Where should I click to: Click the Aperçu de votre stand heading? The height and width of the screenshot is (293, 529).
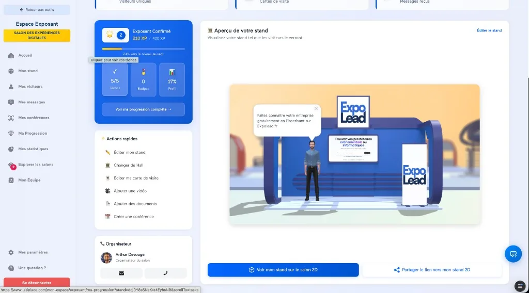point(241,30)
